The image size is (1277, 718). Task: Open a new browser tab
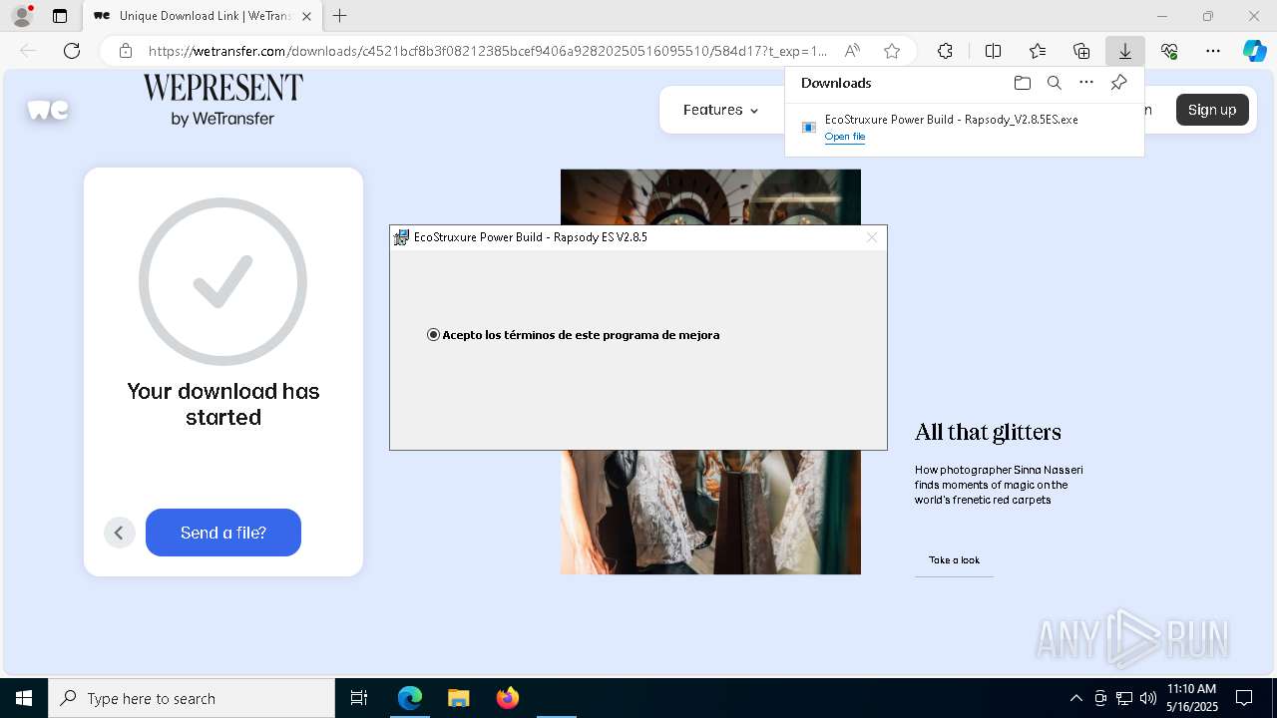coord(340,16)
